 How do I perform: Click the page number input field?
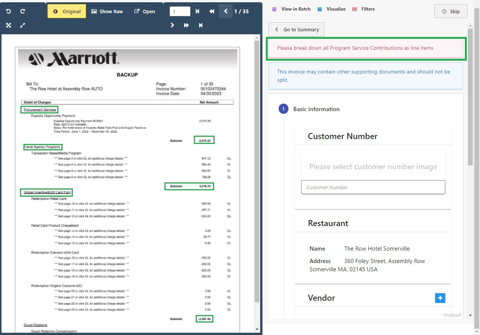(180, 11)
